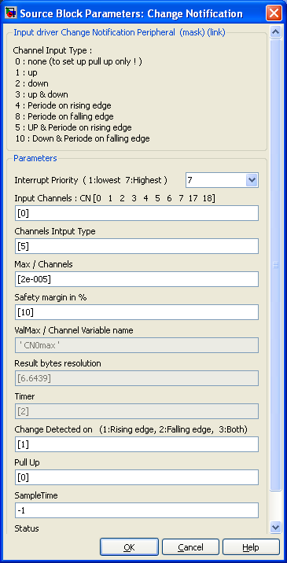
Task: Click the Safety margin in % field
Action: [137, 312]
